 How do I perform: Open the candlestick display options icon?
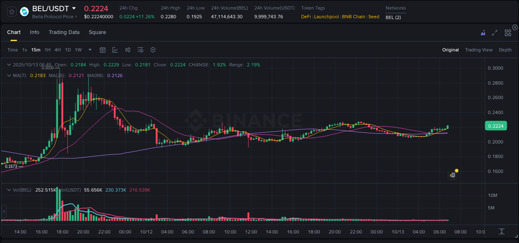(128, 50)
